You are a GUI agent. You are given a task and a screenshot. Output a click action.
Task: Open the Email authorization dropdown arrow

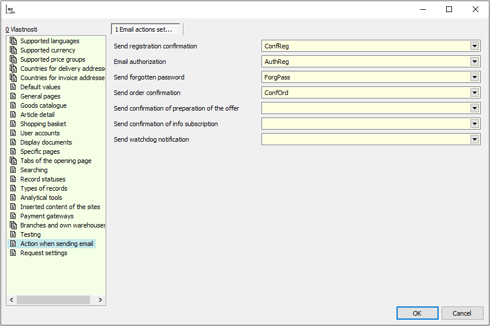pos(474,62)
